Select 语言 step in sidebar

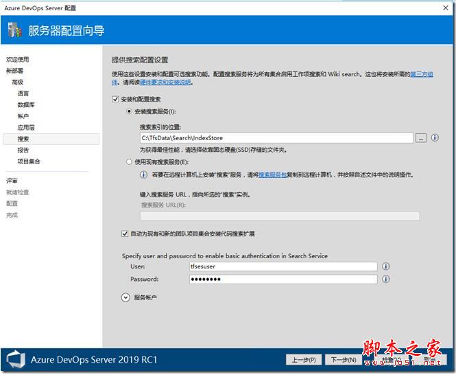(x=23, y=93)
